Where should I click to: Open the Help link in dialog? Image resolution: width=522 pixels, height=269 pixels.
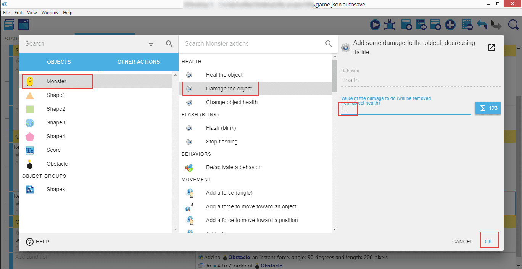[38, 242]
